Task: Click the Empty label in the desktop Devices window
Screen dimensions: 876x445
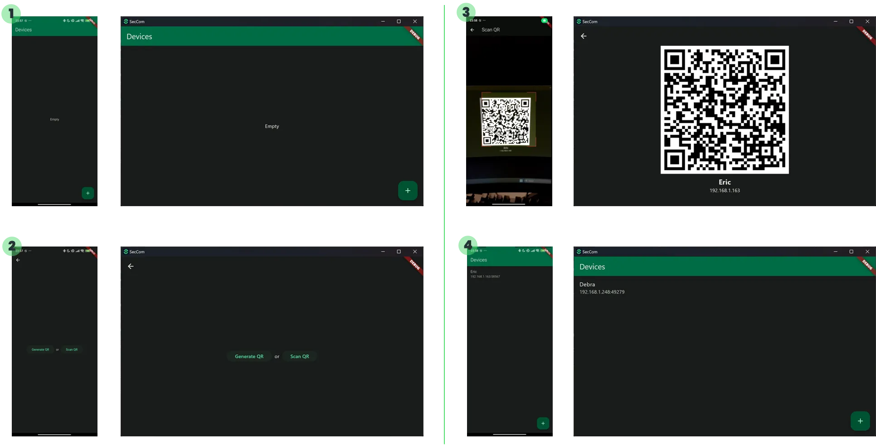Action: (272, 126)
